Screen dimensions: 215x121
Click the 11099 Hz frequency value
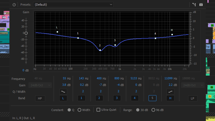169,78
